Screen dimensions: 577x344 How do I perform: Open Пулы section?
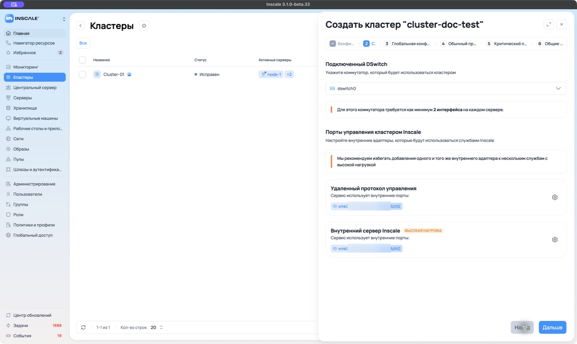point(34,159)
